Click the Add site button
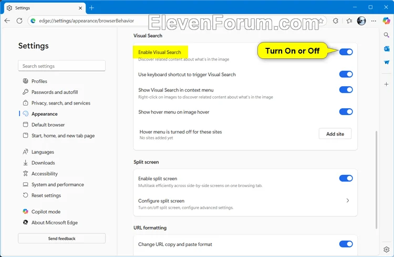Image resolution: width=394 pixels, height=257 pixels. pyautogui.click(x=335, y=134)
